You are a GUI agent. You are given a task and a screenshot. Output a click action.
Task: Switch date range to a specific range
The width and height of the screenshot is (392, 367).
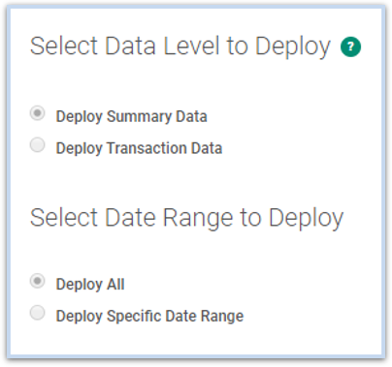click(38, 313)
